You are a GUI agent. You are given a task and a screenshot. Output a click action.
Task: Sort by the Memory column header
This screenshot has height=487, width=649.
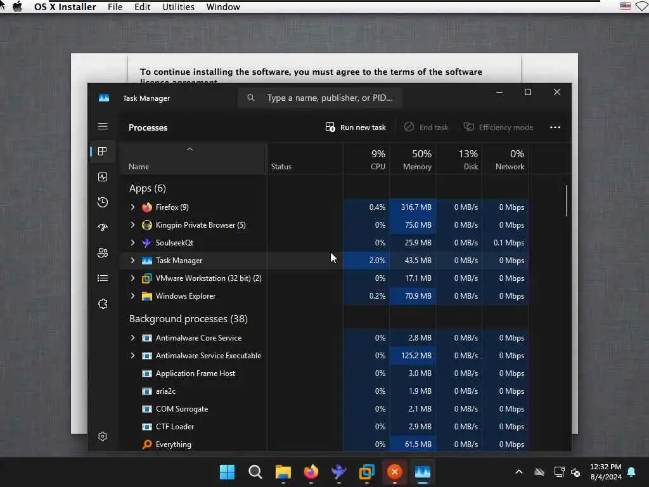412,159
